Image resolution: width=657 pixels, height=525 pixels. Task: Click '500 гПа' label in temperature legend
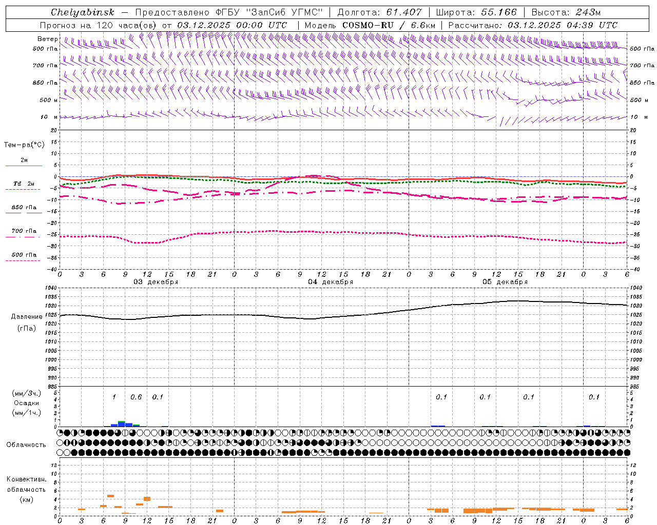24,255
